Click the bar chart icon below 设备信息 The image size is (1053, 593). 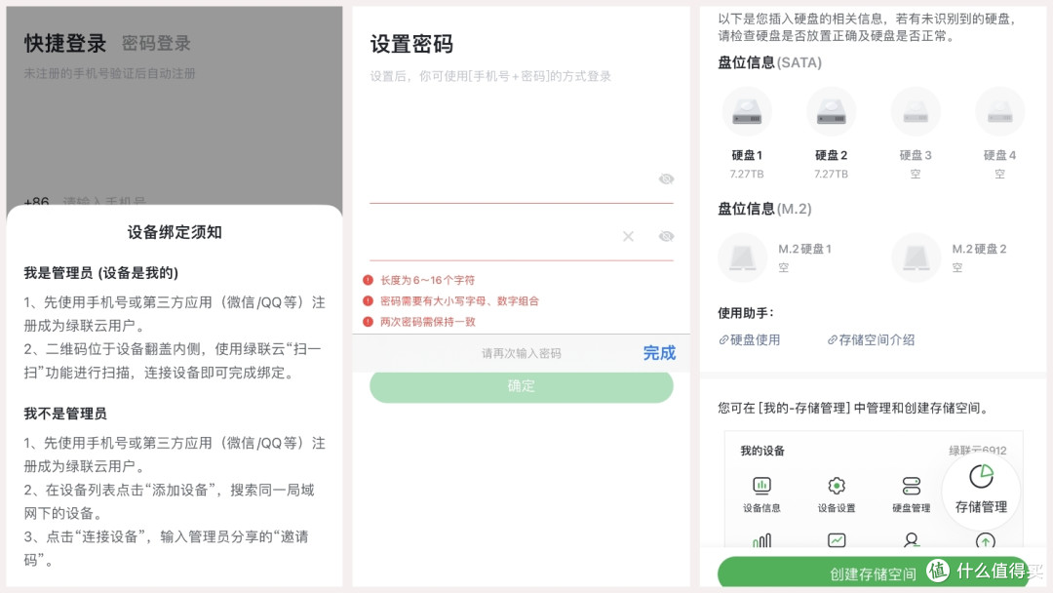[761, 540]
